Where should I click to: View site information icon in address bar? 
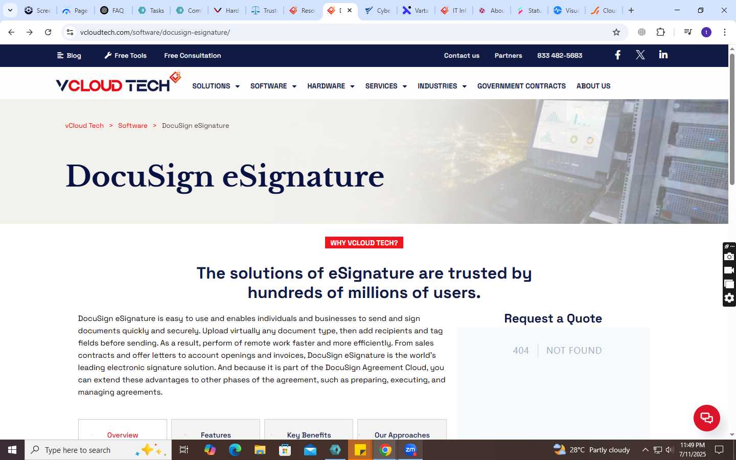(x=70, y=32)
